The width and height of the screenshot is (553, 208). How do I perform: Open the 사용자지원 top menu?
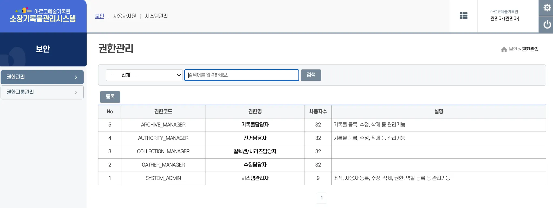point(124,16)
